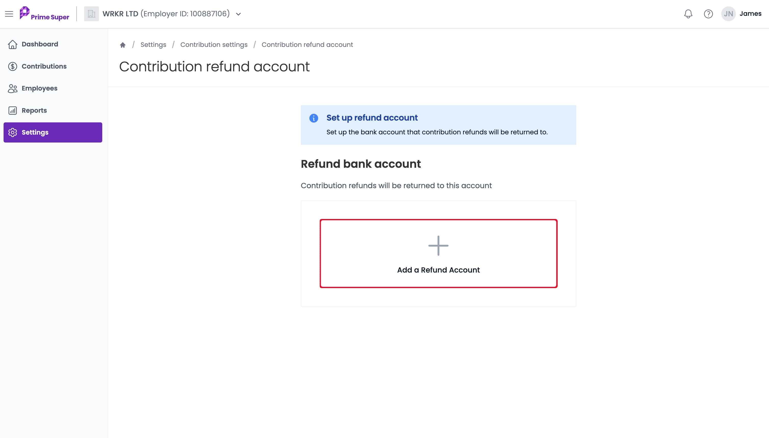769x438 pixels.
Task: Click the Add a Refund Account button
Action: [438, 253]
